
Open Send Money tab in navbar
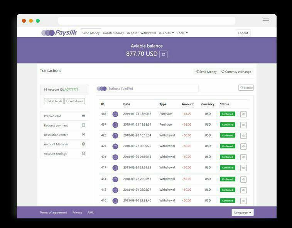point(91,33)
